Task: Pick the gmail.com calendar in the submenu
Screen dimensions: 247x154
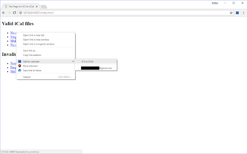Action: pyautogui.click(x=96, y=68)
